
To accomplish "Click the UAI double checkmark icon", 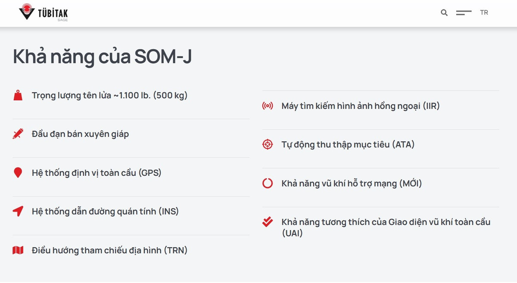I will pos(268,222).
